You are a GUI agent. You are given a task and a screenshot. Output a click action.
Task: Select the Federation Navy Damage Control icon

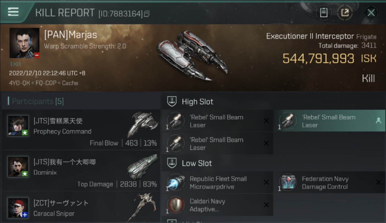(x=288, y=182)
